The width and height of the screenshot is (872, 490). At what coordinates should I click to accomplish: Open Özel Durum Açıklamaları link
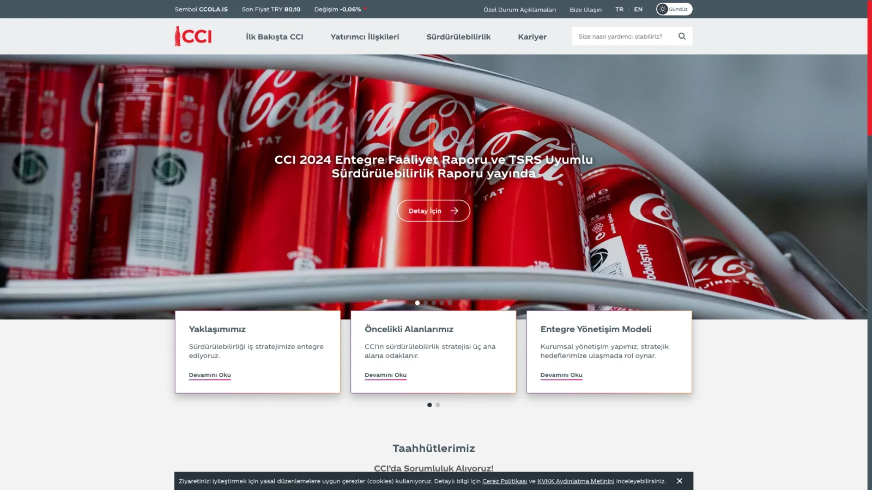coord(519,10)
